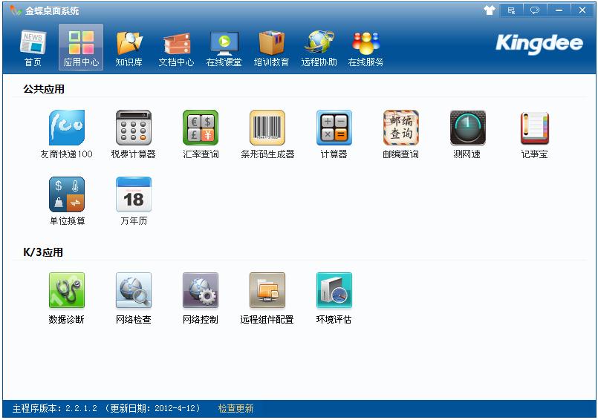Open 远程组件配置 remote component configuration

(267, 290)
